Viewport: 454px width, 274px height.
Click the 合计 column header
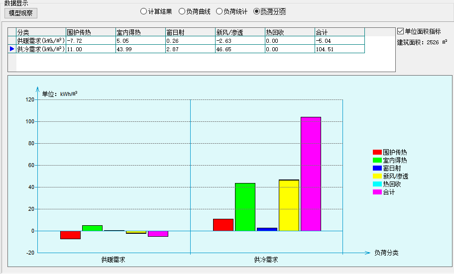coord(340,32)
